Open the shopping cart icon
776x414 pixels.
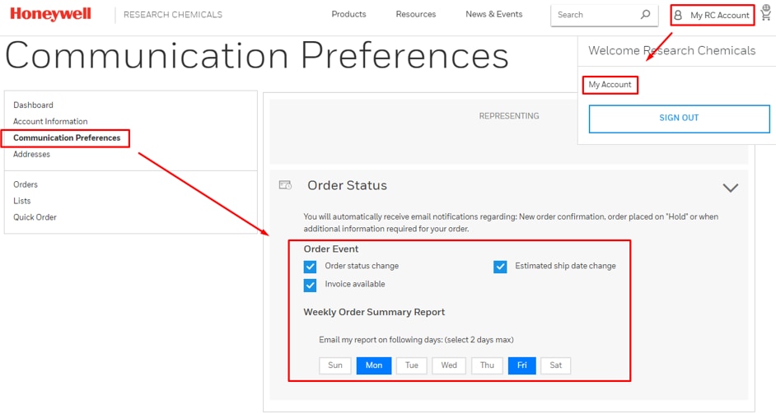click(766, 15)
